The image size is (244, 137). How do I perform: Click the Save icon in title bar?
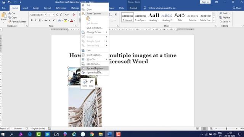pos(3,2)
